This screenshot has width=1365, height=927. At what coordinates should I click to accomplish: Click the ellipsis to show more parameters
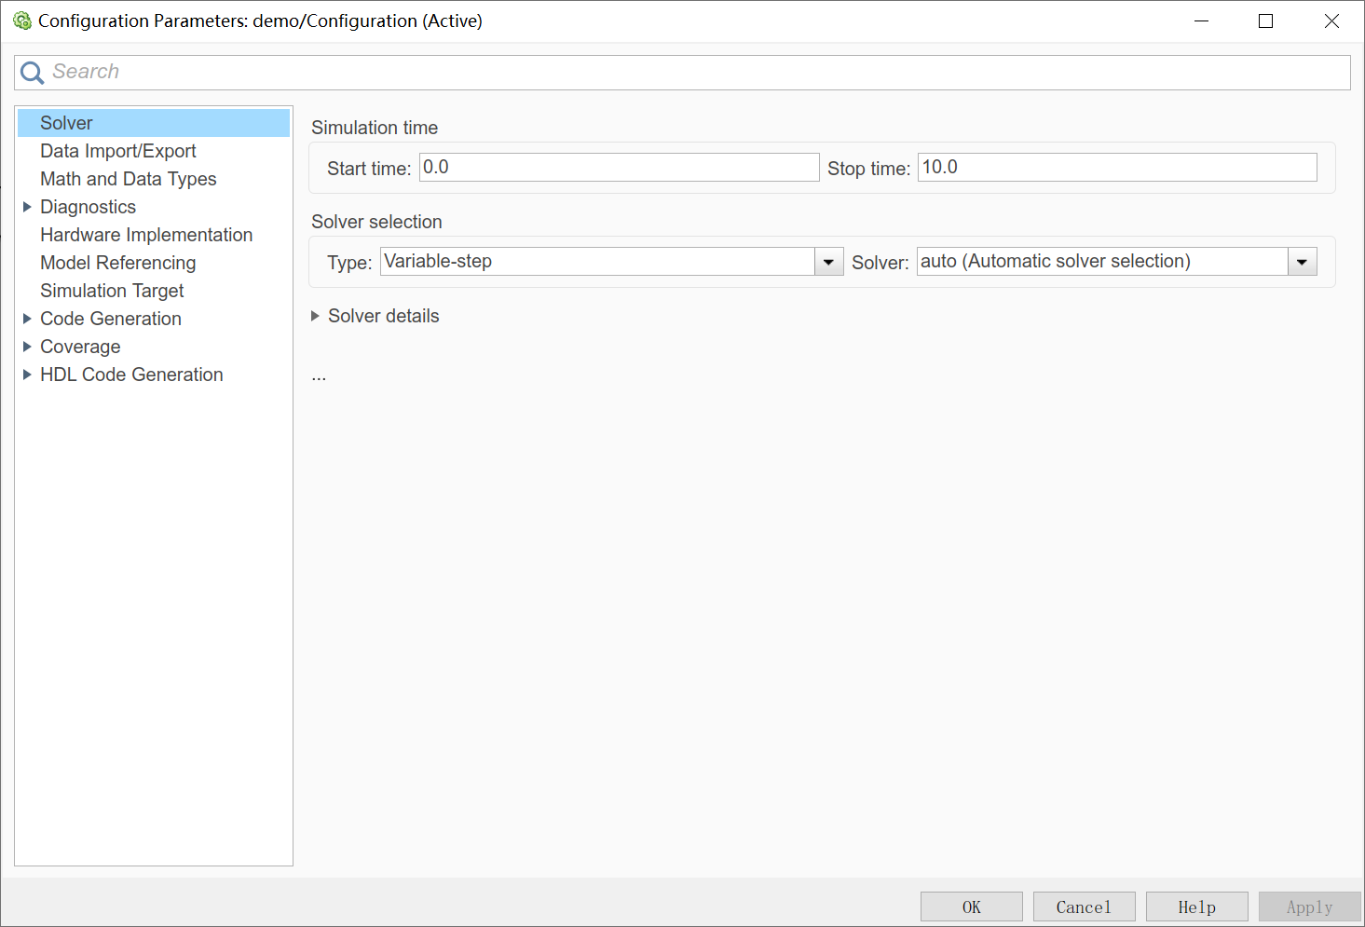(x=319, y=376)
